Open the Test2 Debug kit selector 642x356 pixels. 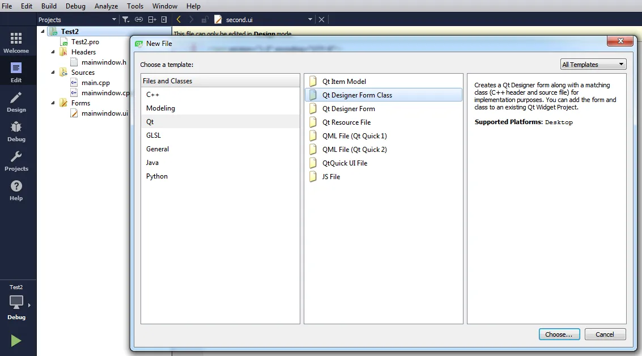coord(16,302)
